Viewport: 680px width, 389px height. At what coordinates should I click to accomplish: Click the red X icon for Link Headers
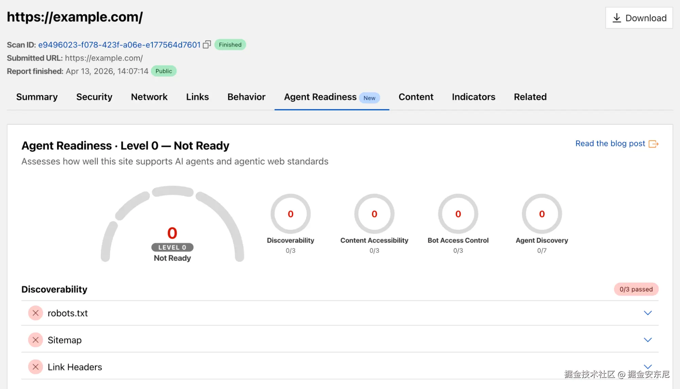(x=35, y=367)
